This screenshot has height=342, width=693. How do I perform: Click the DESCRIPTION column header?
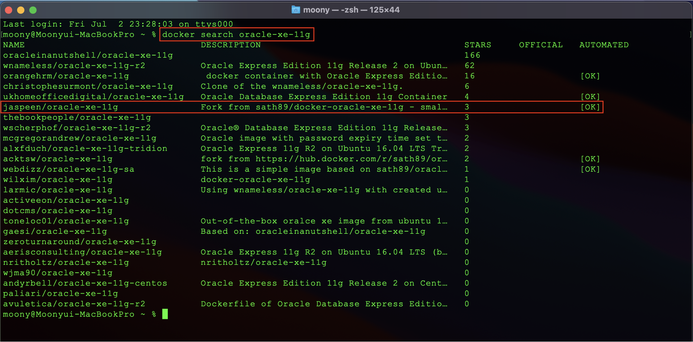[231, 45]
